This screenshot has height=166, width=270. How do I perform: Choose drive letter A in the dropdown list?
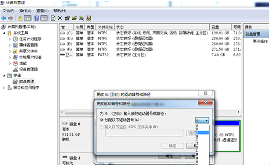click(x=202, y=125)
